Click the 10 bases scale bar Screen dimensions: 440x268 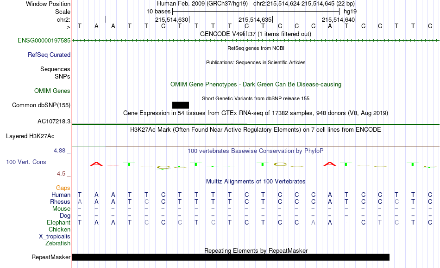click(x=256, y=12)
